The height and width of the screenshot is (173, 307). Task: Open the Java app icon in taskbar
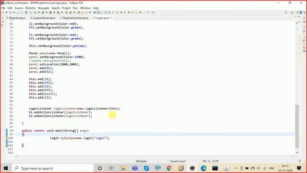point(226,168)
